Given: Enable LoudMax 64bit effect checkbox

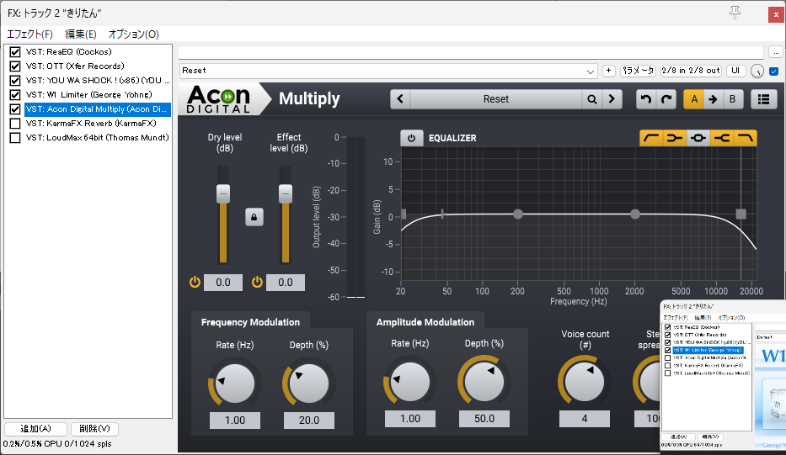Looking at the screenshot, I should [x=15, y=138].
